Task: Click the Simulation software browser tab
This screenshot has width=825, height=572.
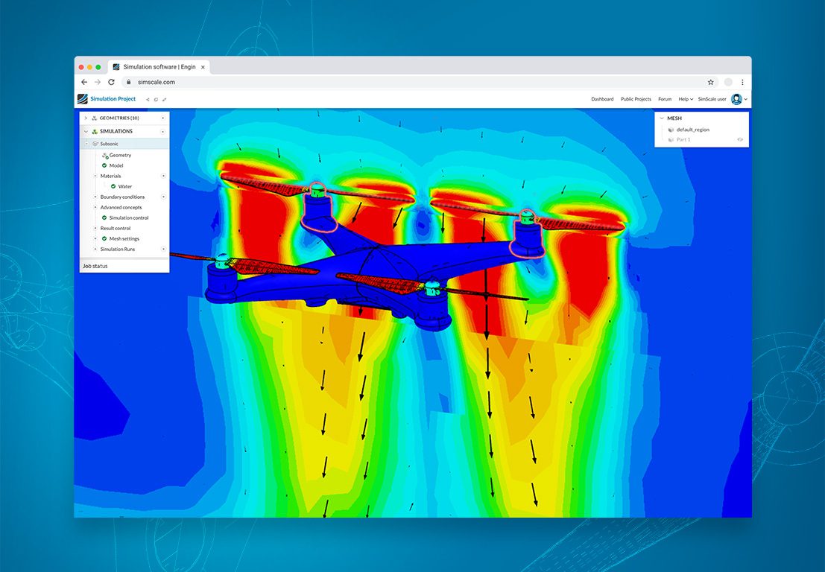Action: tap(159, 67)
